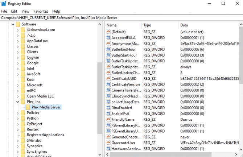Select the Plex Media Server folder icon
The height and width of the screenshot is (157, 243).
[28, 107]
